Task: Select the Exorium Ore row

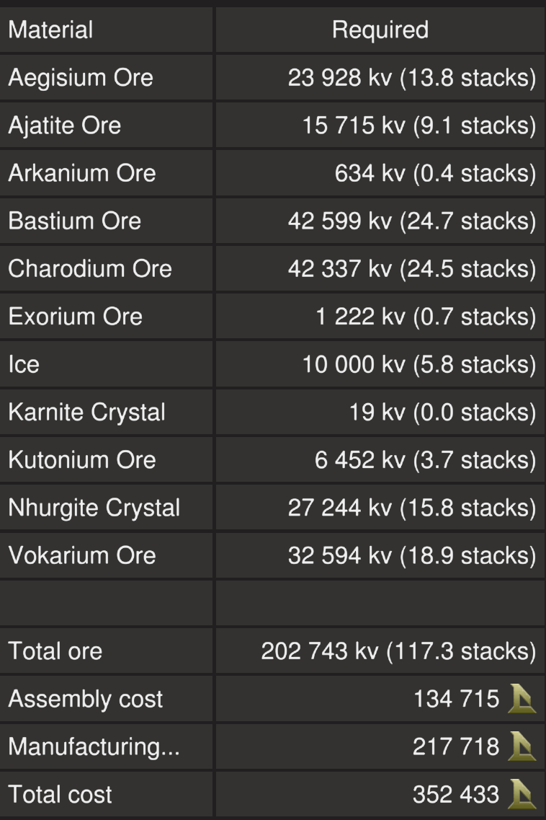Action: 76,316
